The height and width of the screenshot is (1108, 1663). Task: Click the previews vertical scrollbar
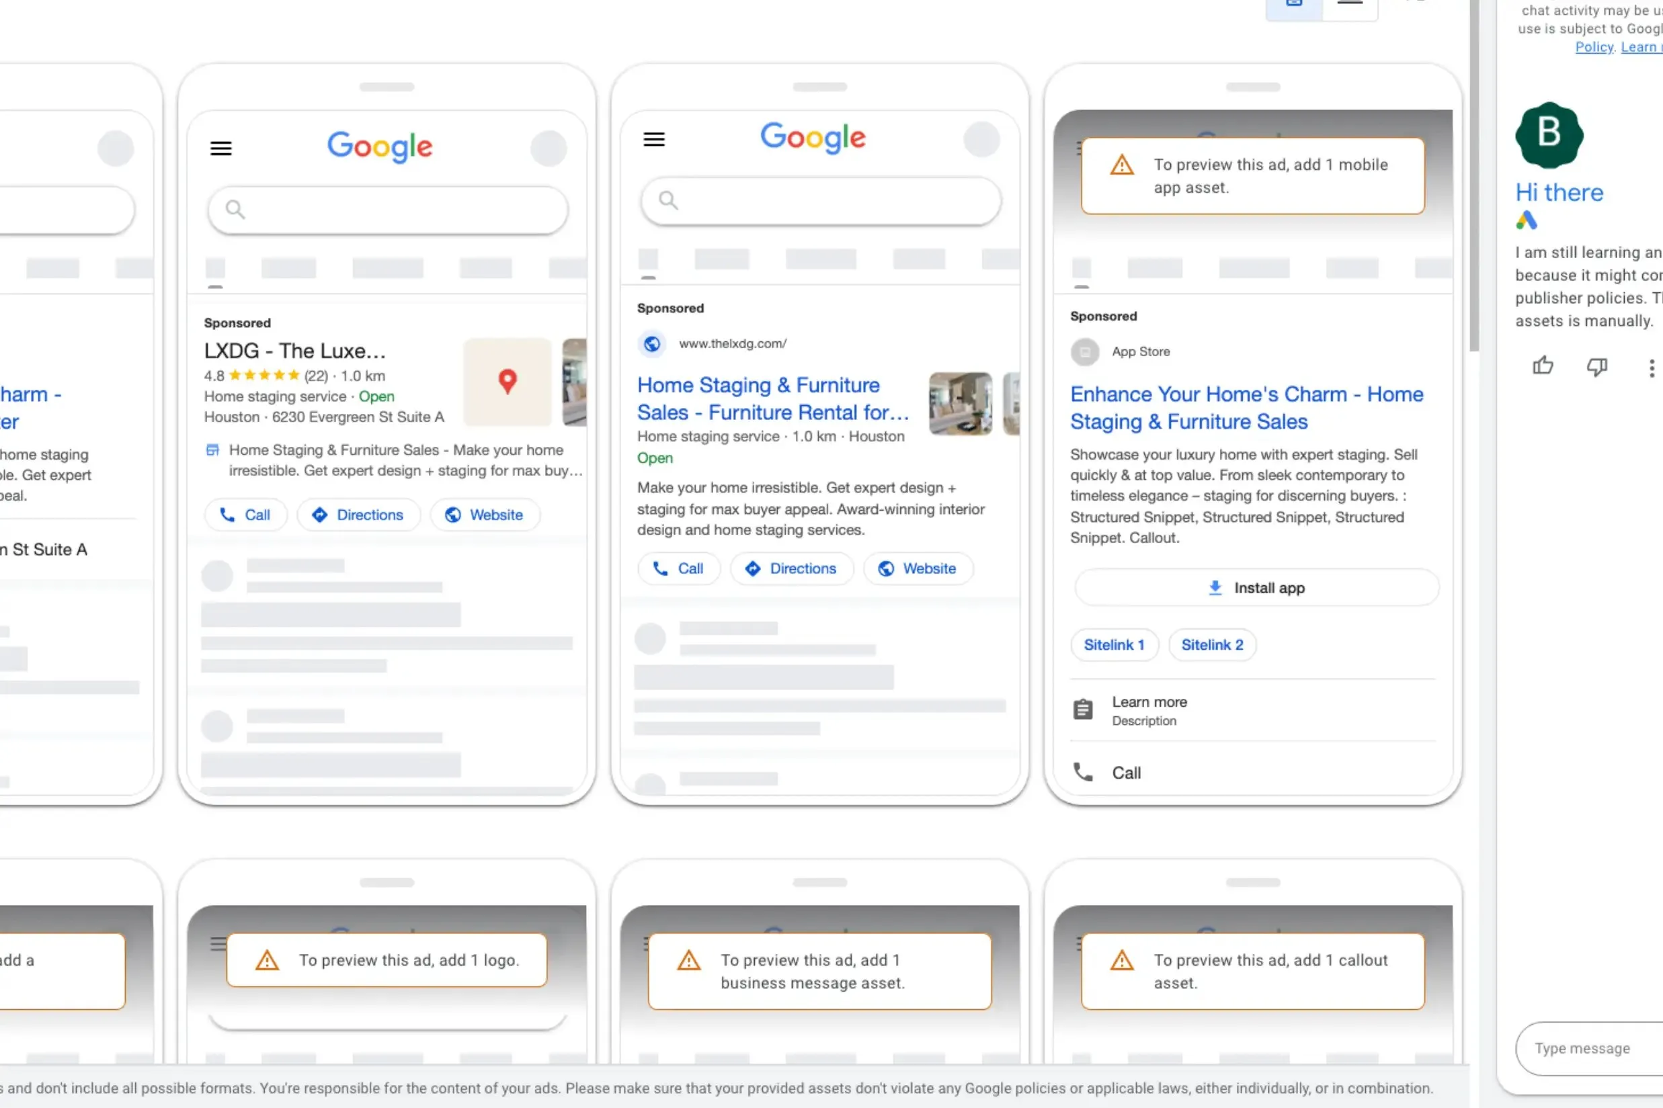(1473, 176)
